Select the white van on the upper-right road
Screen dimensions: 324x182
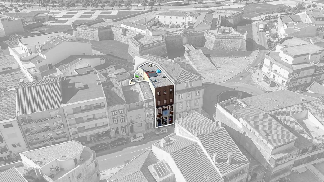261,27
